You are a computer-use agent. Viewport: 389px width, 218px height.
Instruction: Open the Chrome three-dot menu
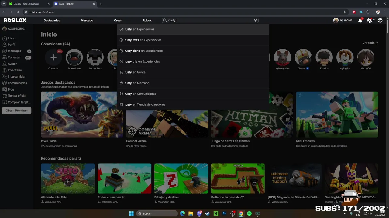pyautogui.click(x=385, y=12)
